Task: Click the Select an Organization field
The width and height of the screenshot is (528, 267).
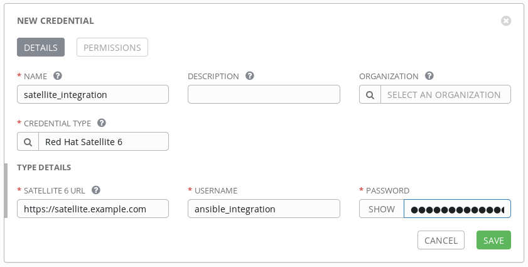Action: 446,94
